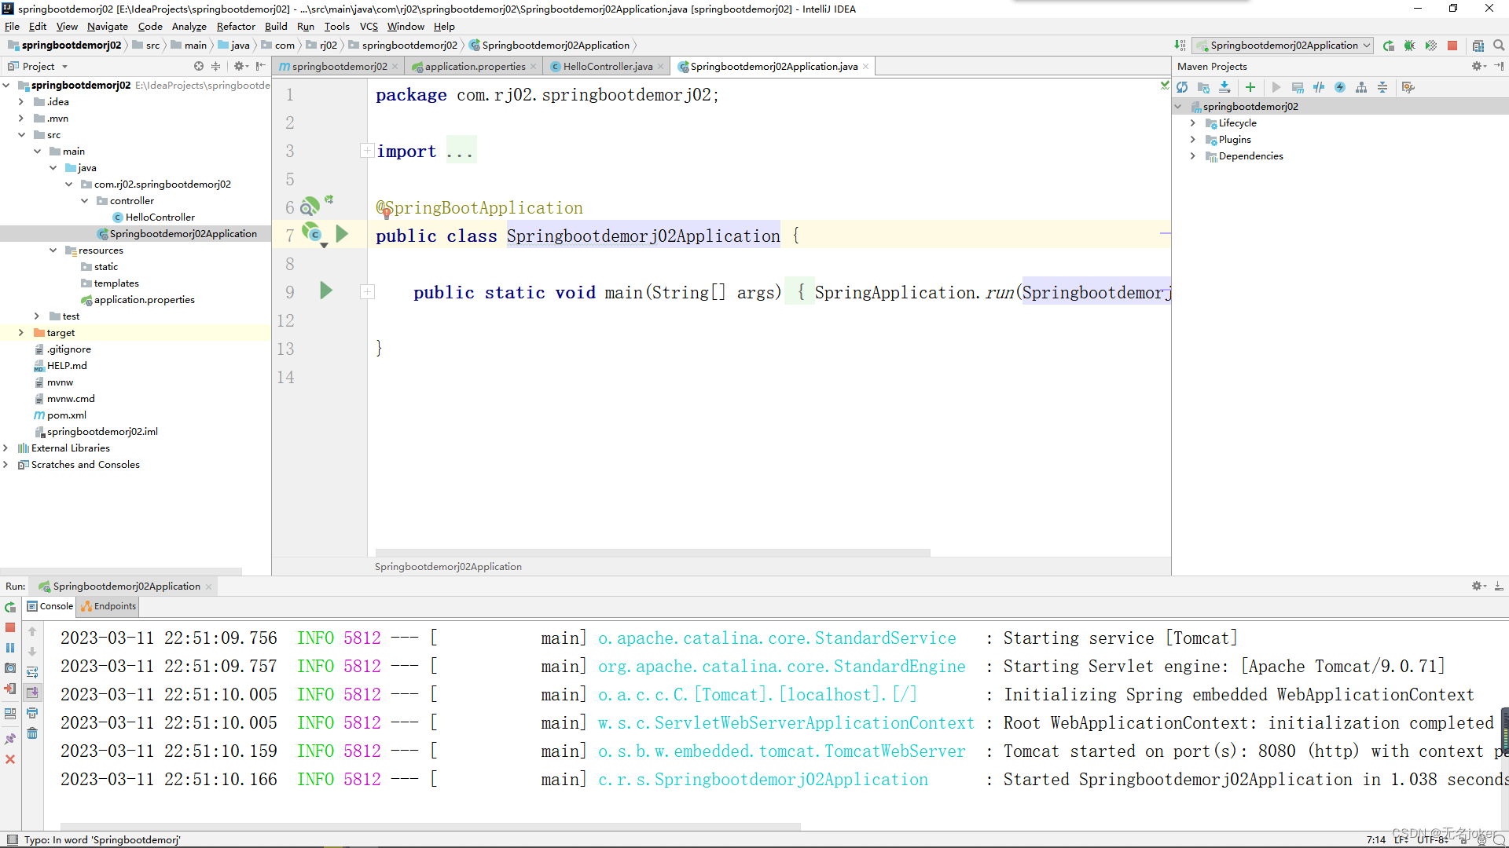The image size is (1509, 848).
Task: Expand the target folder
Action: pos(21,333)
